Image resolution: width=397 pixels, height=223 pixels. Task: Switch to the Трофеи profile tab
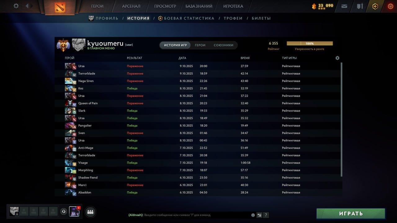(x=233, y=18)
